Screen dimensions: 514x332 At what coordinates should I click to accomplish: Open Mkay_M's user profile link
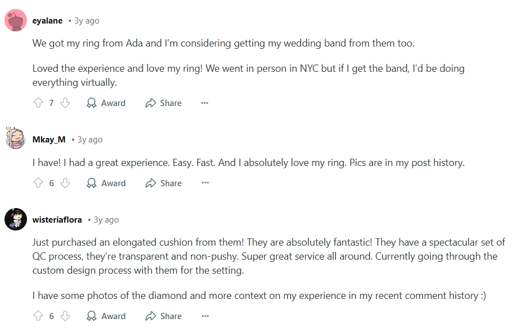pyautogui.click(x=49, y=140)
